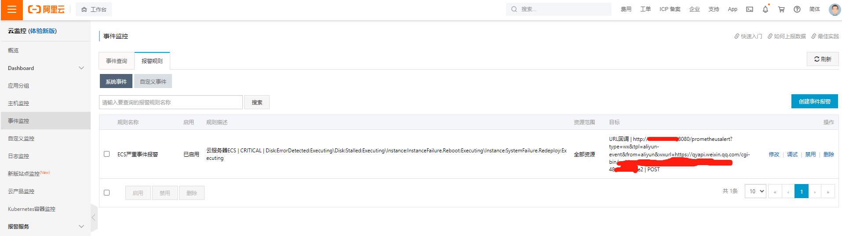The image size is (842, 236).
Task: Open 工单 in the top bar
Action: click(645, 9)
